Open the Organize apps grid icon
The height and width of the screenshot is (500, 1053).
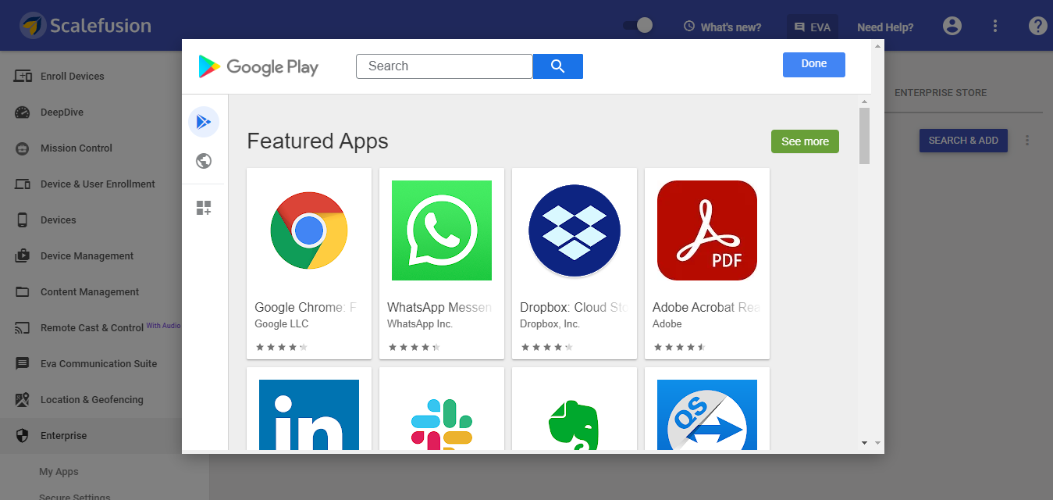click(204, 208)
